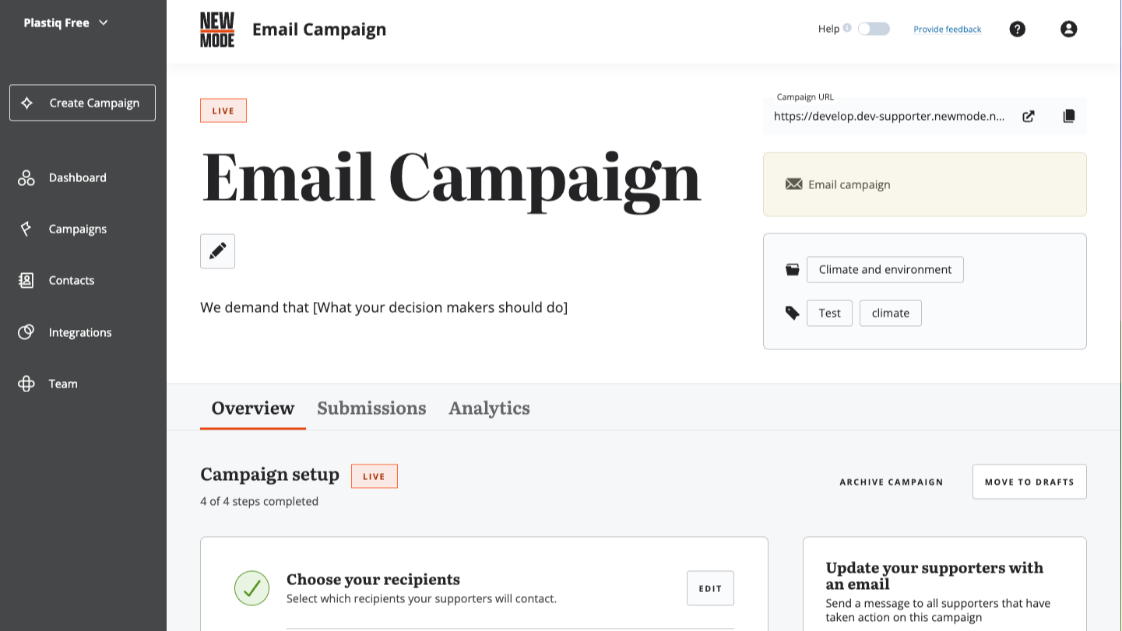The height and width of the screenshot is (631, 1122).
Task: Click the New Mode logo
Action: coord(217,30)
